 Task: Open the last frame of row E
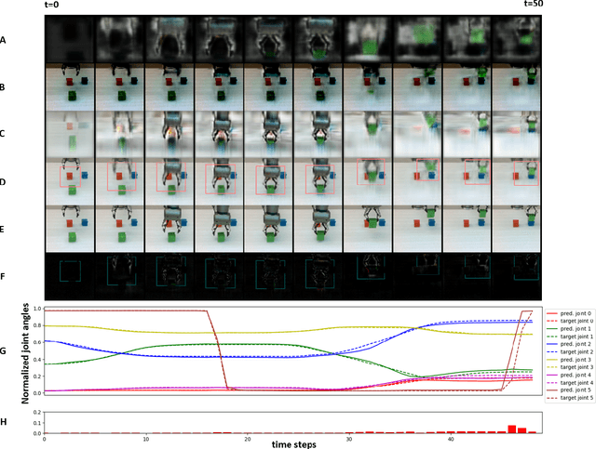(x=516, y=229)
